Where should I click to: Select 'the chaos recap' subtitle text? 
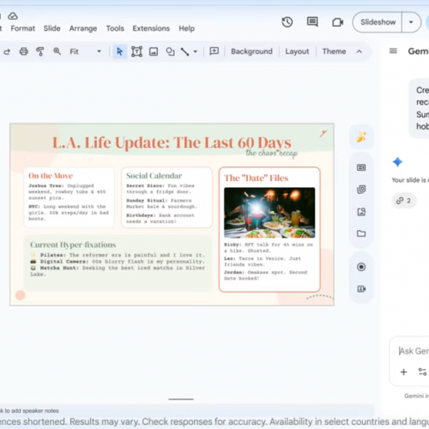coord(271,153)
